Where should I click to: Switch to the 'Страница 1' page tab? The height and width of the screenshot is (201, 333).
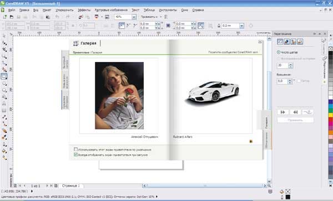[71, 185]
